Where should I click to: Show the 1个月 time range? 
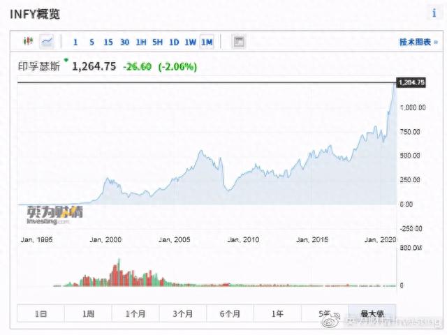(x=135, y=314)
